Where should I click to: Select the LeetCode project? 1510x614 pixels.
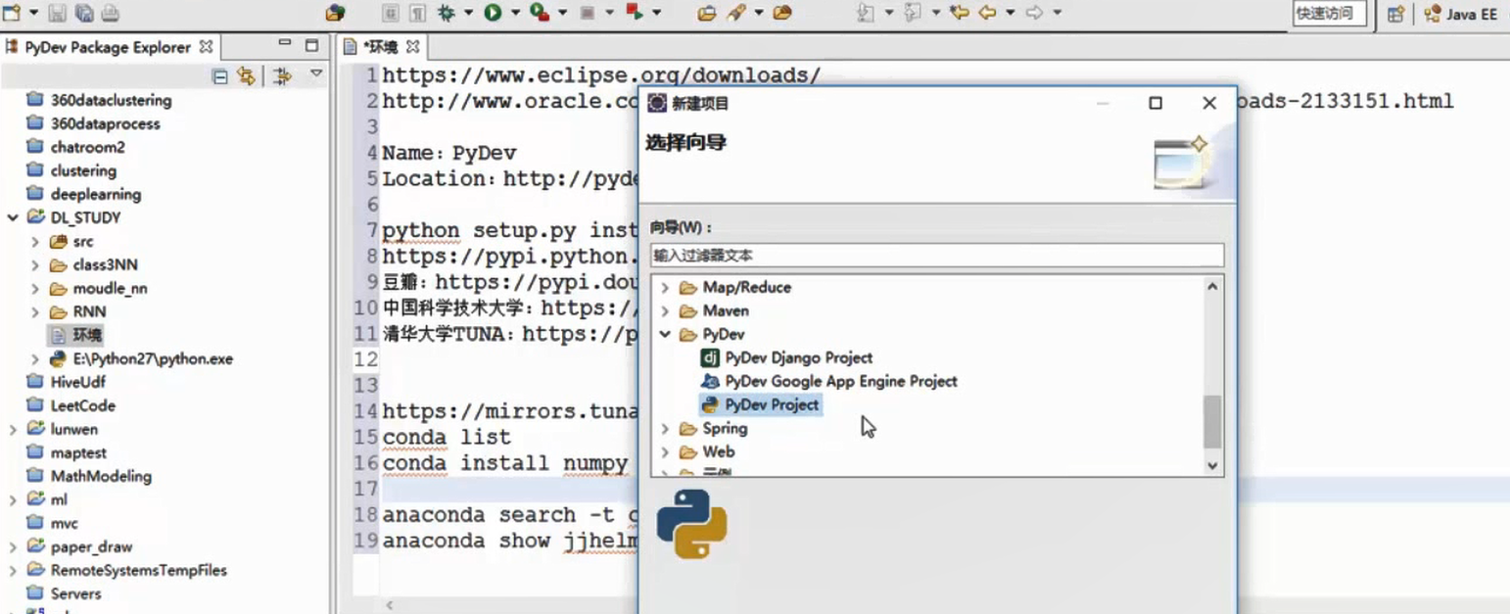(x=71, y=405)
